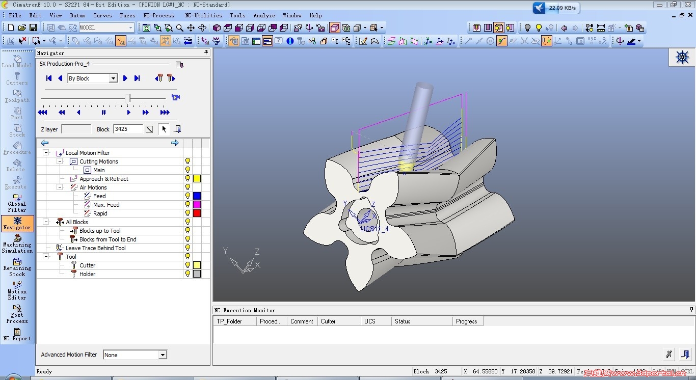Click the Progress column header

pos(468,321)
